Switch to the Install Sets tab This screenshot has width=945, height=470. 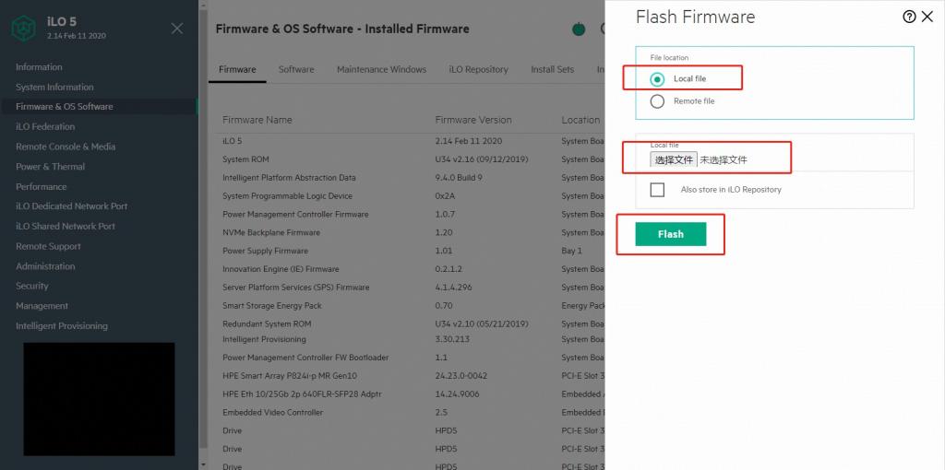pos(552,69)
